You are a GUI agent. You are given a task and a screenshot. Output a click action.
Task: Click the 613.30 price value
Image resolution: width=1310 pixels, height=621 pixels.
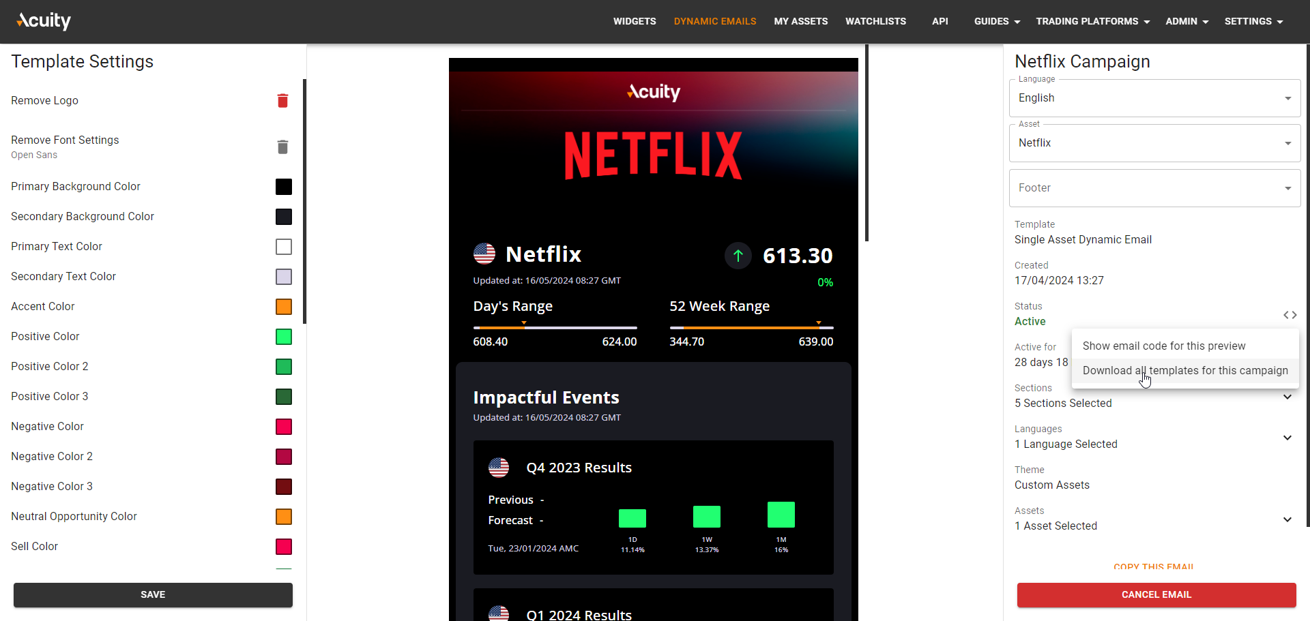pos(798,256)
